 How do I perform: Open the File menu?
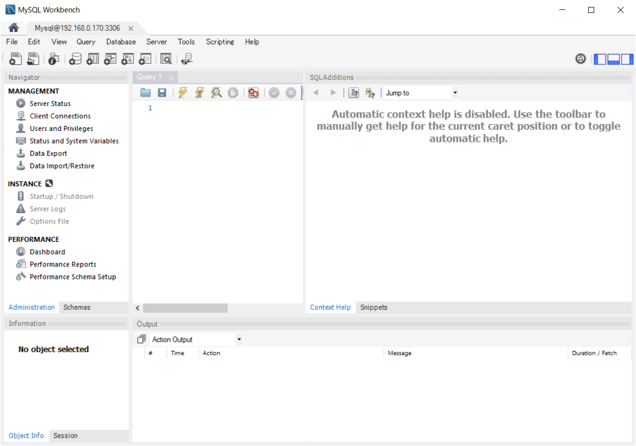[12, 42]
